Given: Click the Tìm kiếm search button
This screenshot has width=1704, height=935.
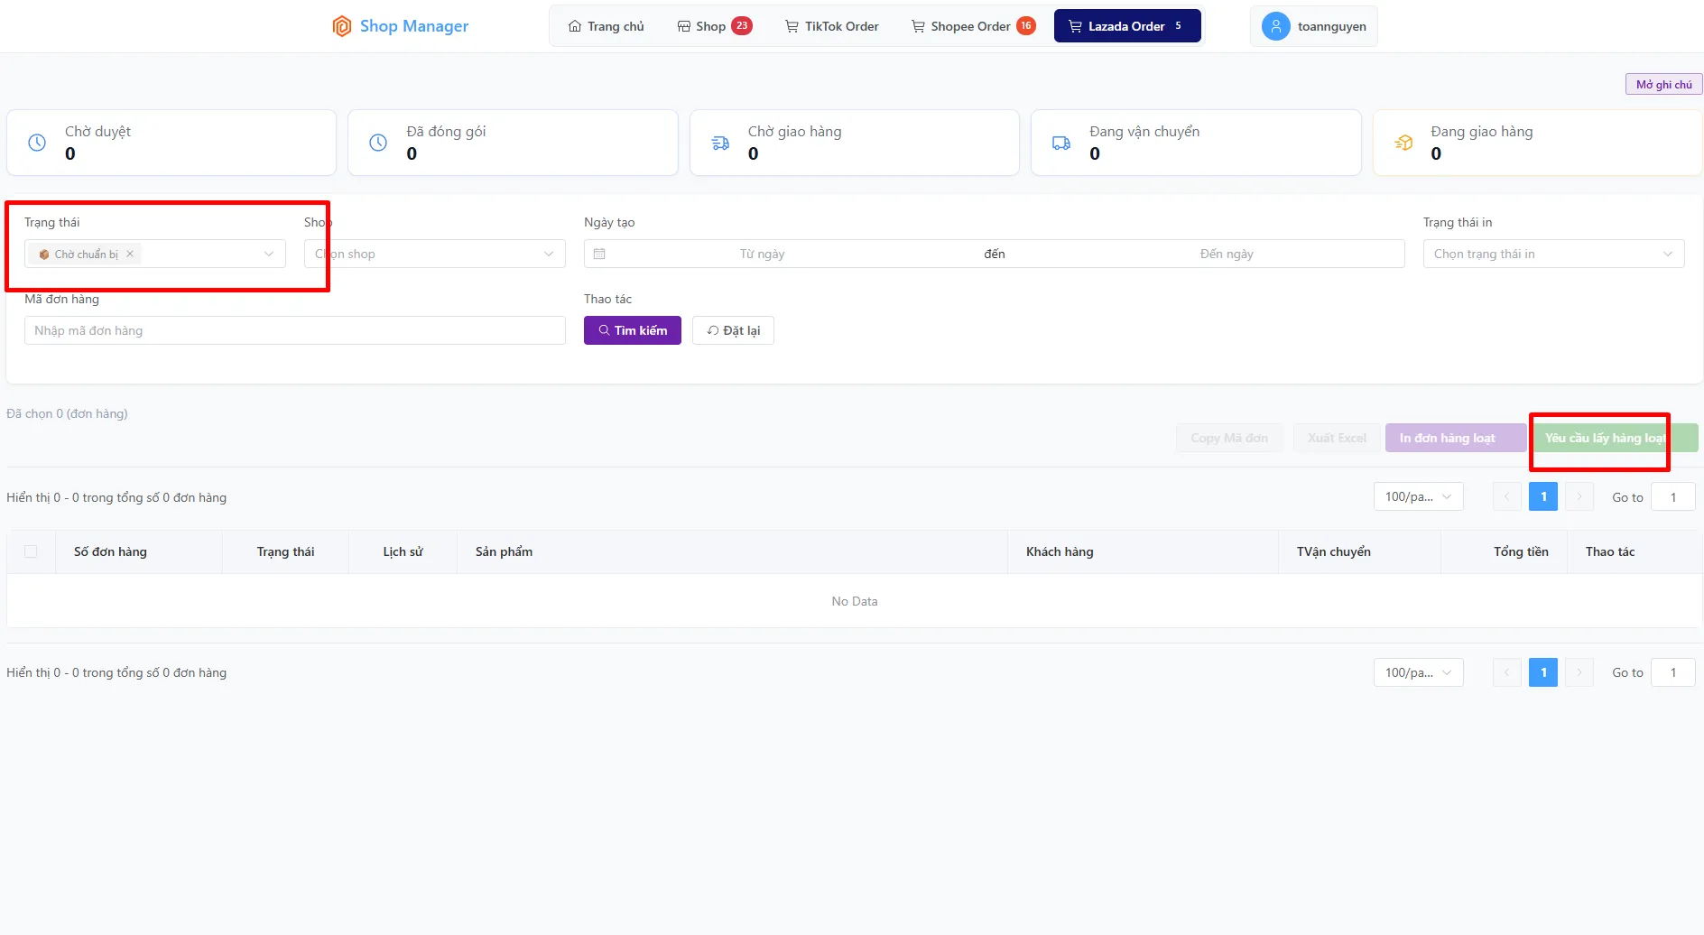Looking at the screenshot, I should click(x=633, y=330).
